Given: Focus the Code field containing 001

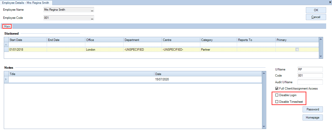Looking at the screenshot, I should (x=310, y=76).
